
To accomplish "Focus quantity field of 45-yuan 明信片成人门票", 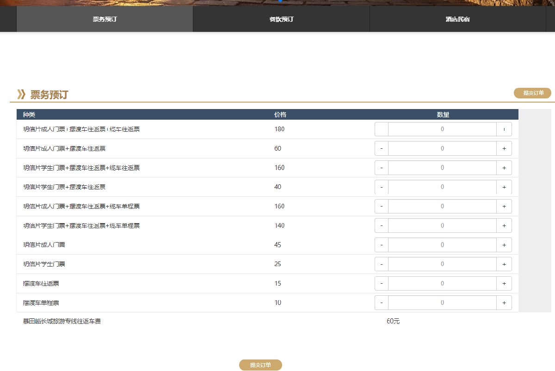I will tap(442, 245).
